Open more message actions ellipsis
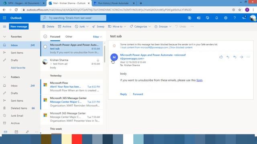This screenshot has width=257, height=144. point(248,57)
